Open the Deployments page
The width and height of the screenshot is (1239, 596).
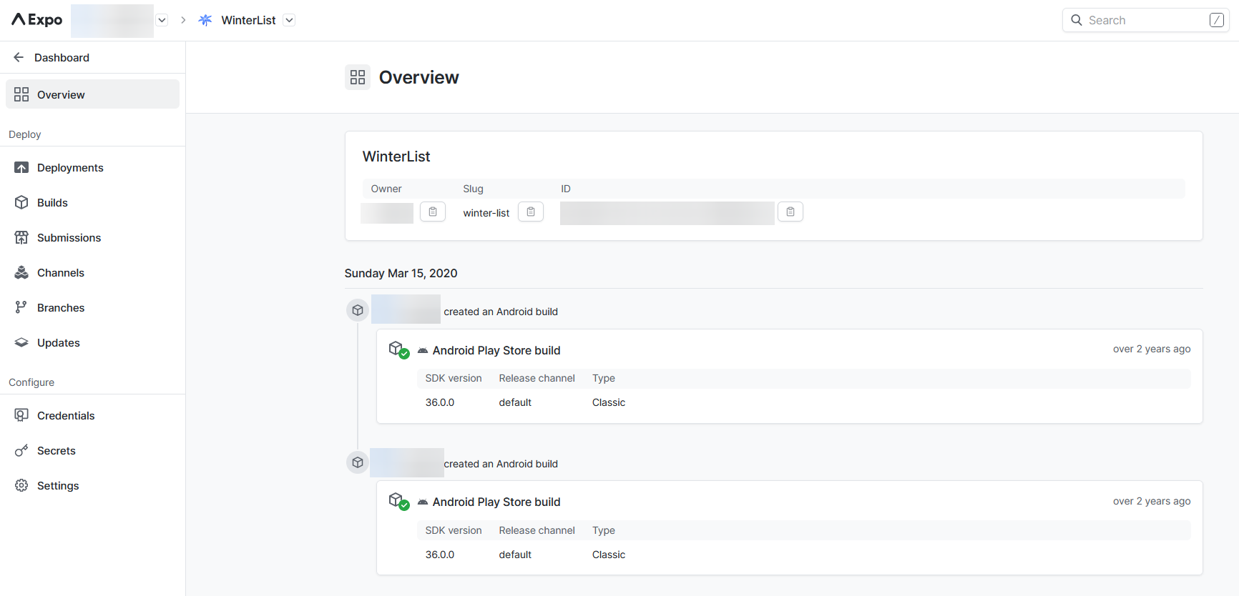[x=70, y=168]
